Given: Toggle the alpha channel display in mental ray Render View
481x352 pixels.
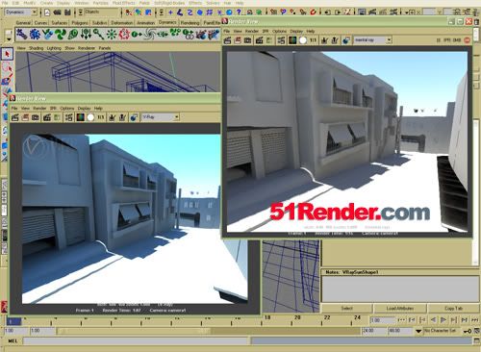Looking at the screenshot, I should pos(303,40).
